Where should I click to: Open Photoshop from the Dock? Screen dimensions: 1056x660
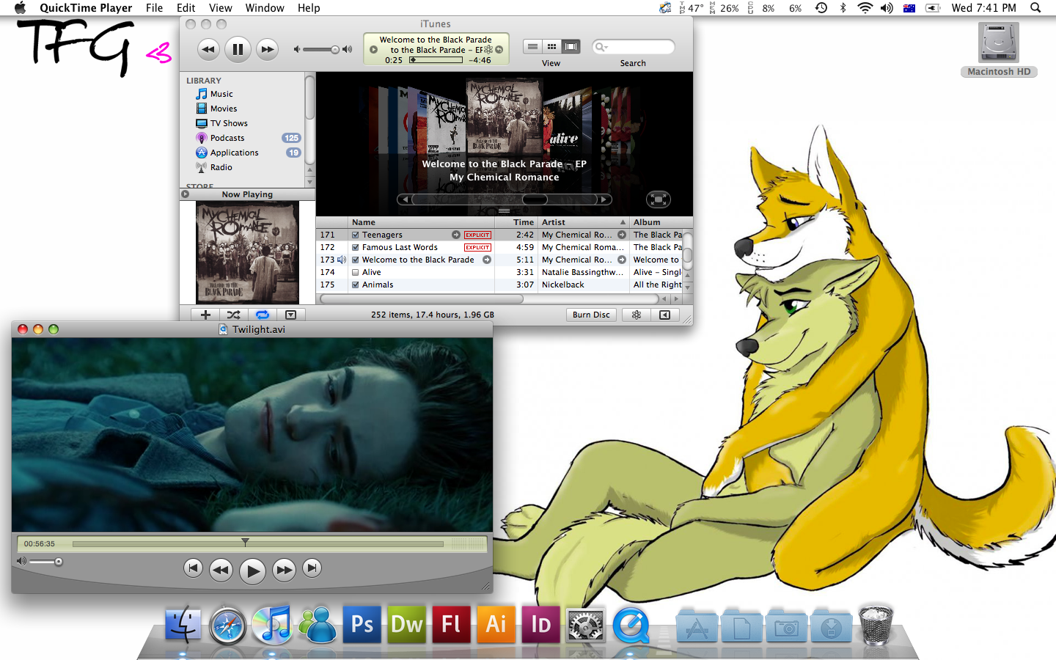click(362, 624)
